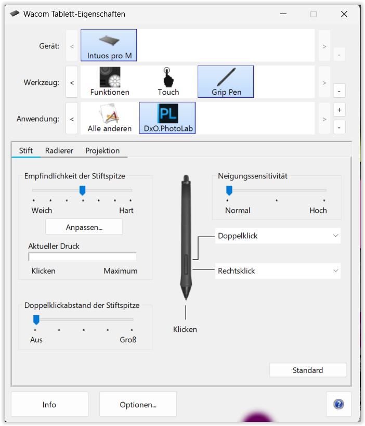Click the Neigungssensitivität slider at Hoch
Viewport: 365px width, 426px height.
[x=324, y=191]
